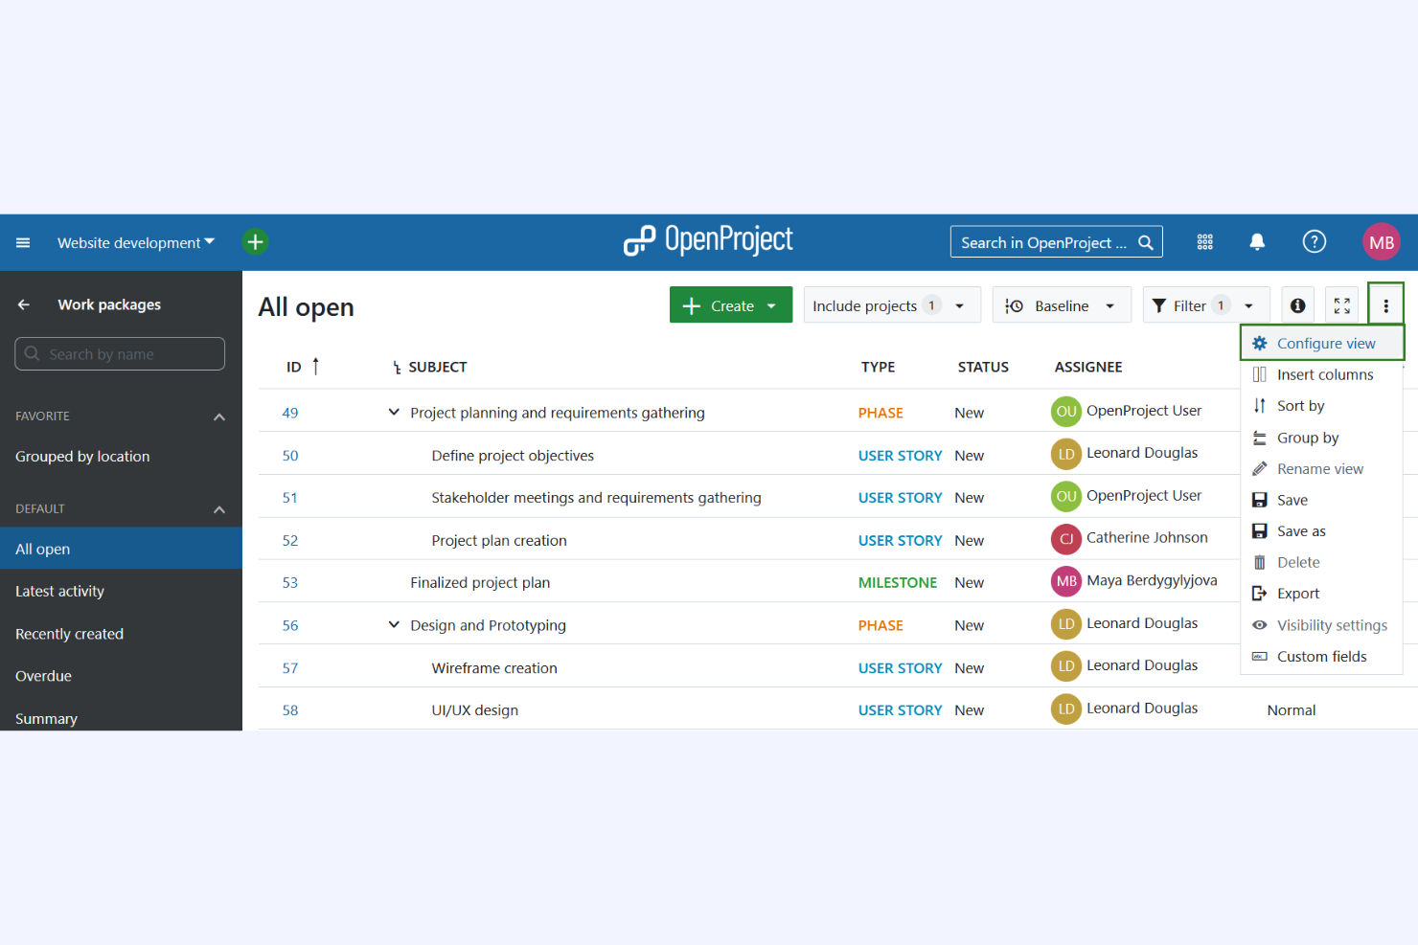Open the Create dropdown button
Screen dimensions: 1418x945
(x=731, y=305)
